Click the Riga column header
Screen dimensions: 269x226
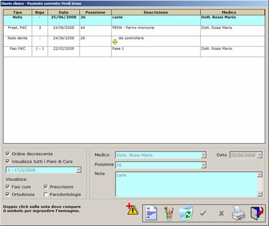click(x=39, y=13)
